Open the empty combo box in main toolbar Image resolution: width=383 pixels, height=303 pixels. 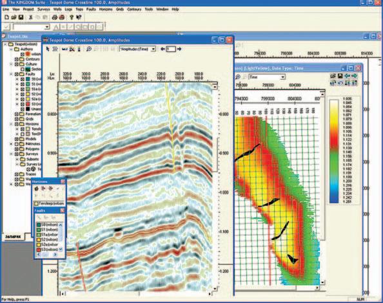tap(47, 27)
